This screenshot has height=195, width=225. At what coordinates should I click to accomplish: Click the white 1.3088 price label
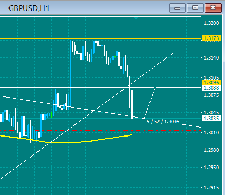click(211, 87)
